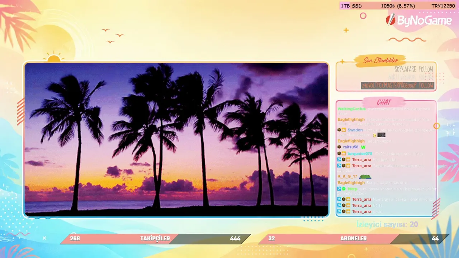Click the ByNoGame logo
The width and height of the screenshot is (459, 258).
click(x=418, y=20)
